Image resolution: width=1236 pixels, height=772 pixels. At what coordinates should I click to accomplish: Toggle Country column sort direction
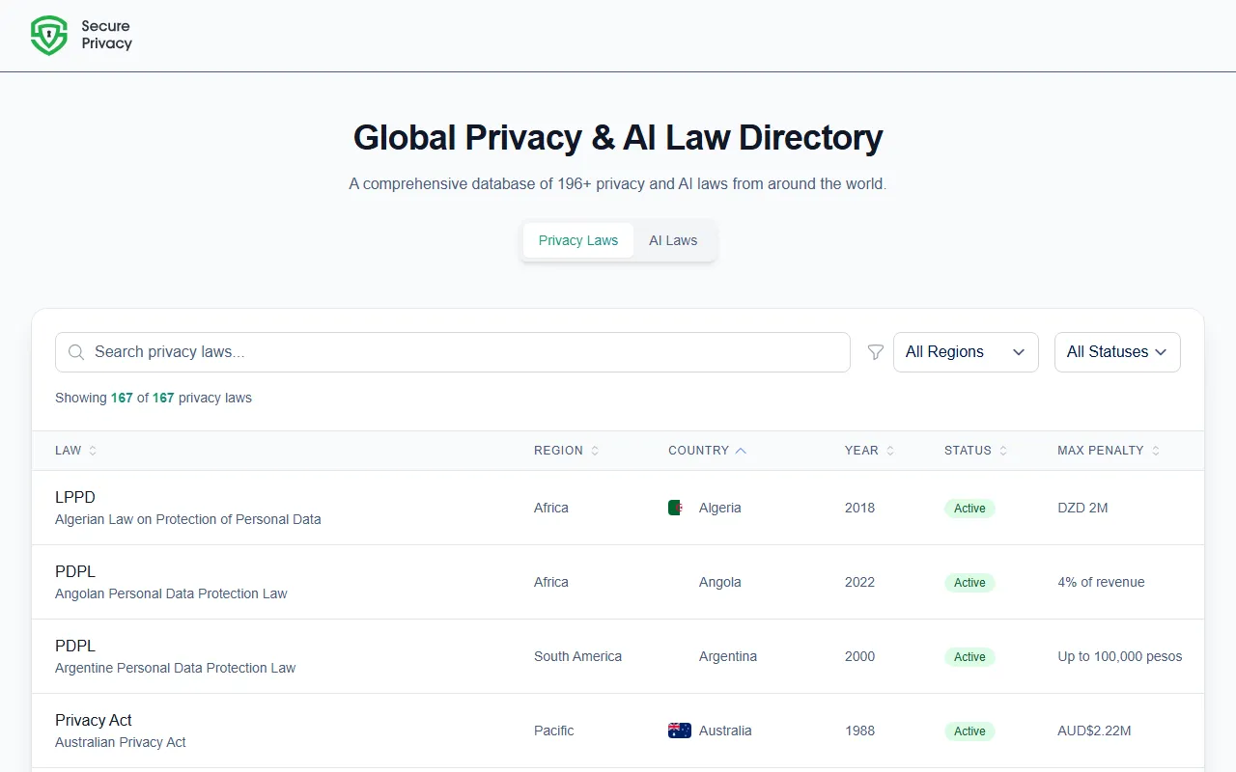point(741,451)
